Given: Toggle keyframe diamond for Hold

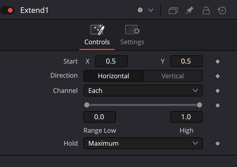Looking at the screenshot, I should point(218,144).
